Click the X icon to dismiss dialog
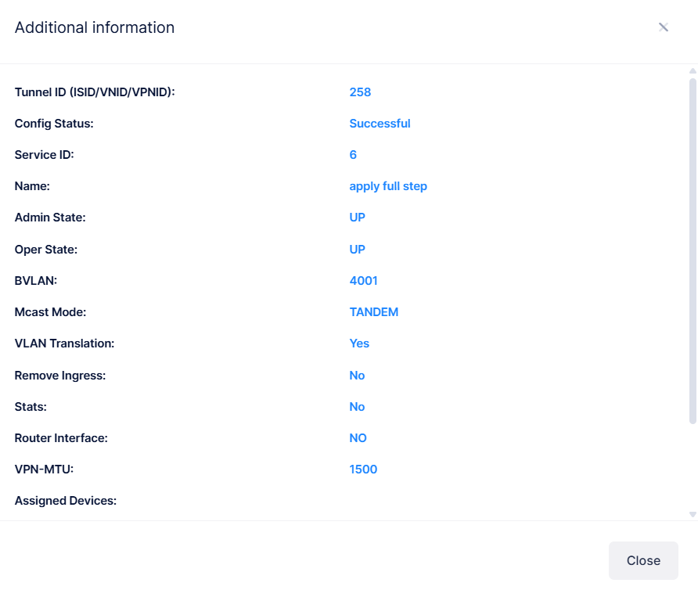This screenshot has height=590, width=698. pyautogui.click(x=663, y=27)
